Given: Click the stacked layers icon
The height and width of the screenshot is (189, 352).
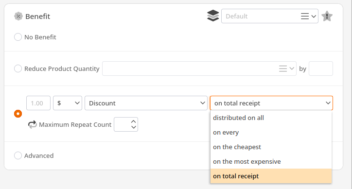Looking at the screenshot, I should [x=213, y=16].
